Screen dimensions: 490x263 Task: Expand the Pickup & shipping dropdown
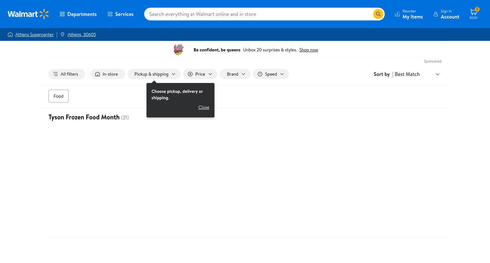154,74
